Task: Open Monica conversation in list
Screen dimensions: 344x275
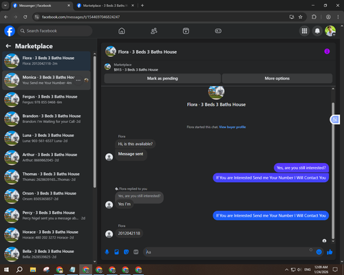Action: pos(46,80)
